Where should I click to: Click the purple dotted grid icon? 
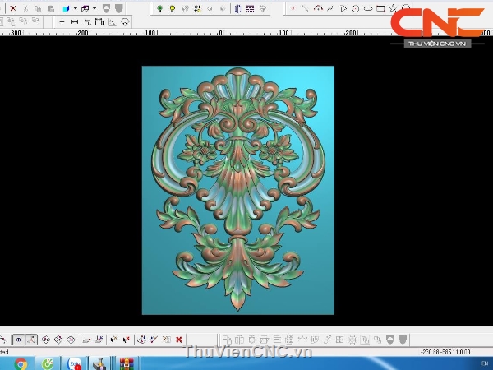click(x=251, y=8)
